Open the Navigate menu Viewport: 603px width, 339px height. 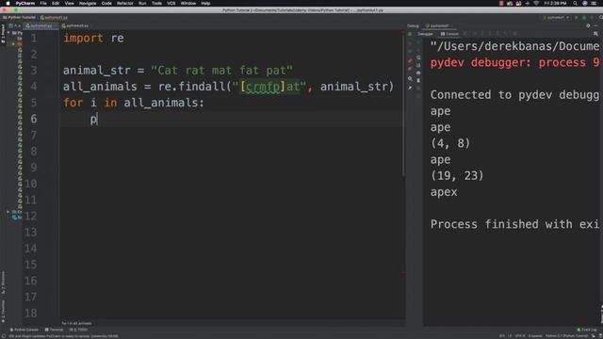pyautogui.click(x=88, y=3)
